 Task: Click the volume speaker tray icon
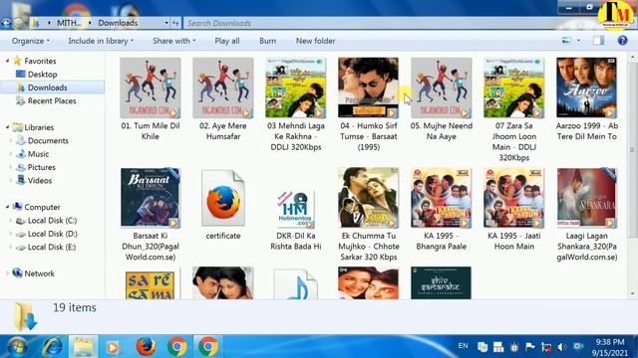[562, 347]
